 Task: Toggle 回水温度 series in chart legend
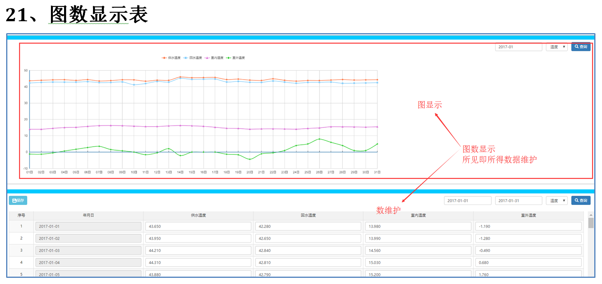193,58
